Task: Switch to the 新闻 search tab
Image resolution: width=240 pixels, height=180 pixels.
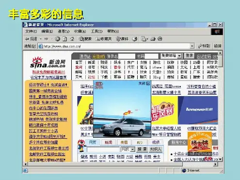Action: click(x=109, y=142)
